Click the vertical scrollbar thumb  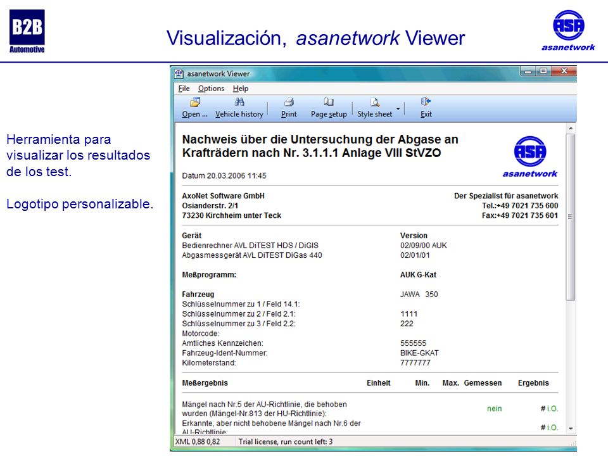click(571, 217)
